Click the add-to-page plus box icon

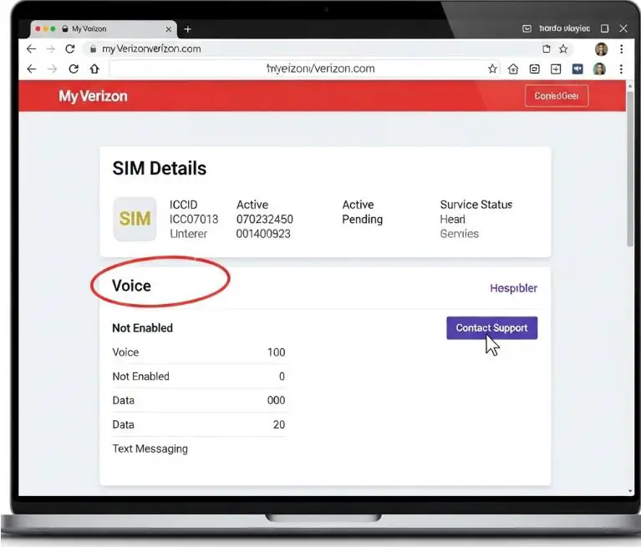[556, 69]
